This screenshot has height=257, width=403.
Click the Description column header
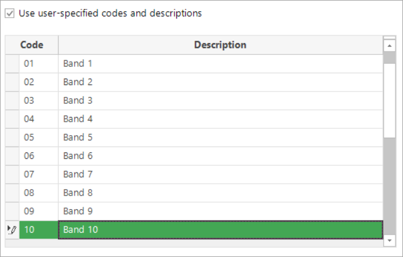[220, 45]
